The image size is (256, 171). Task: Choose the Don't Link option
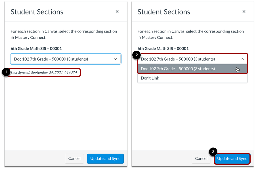pos(150,78)
